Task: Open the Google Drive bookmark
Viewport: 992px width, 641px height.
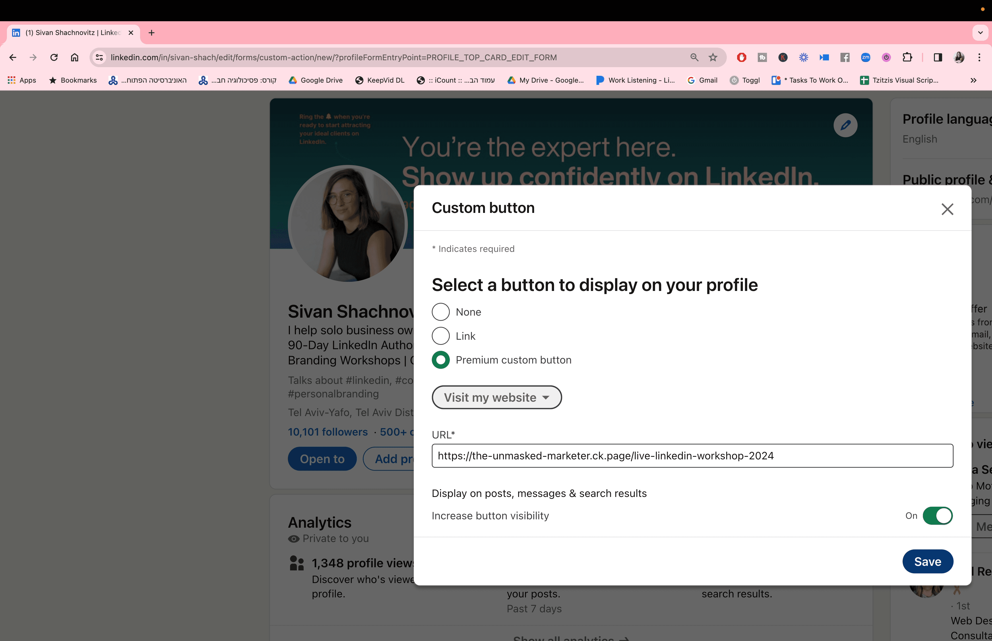Action: pyautogui.click(x=316, y=80)
